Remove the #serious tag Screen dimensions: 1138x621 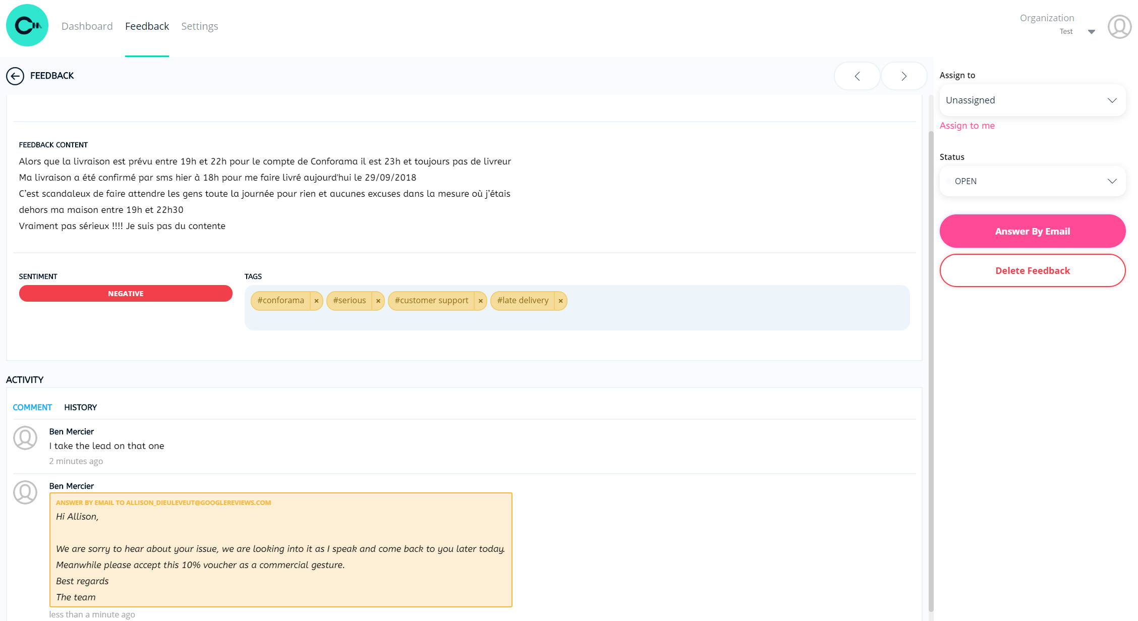(x=378, y=301)
